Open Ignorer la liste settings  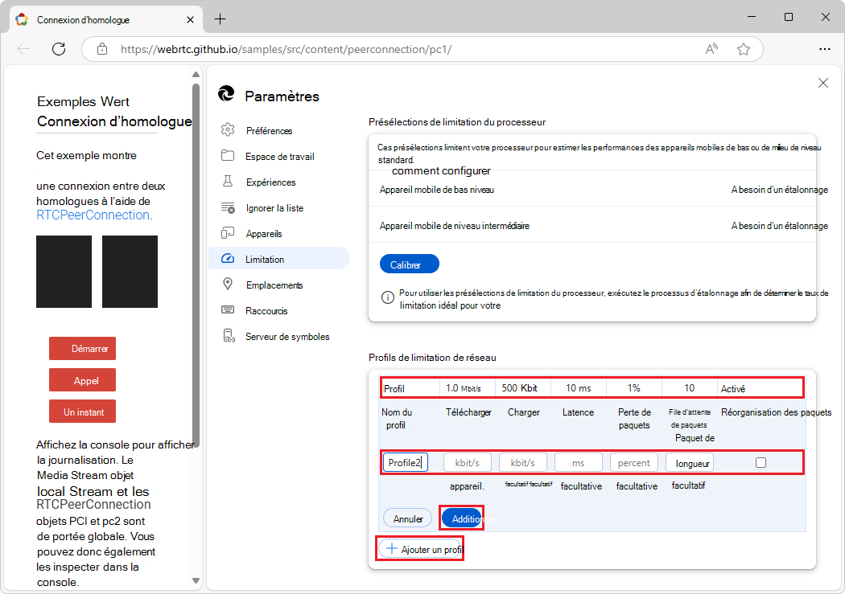274,208
